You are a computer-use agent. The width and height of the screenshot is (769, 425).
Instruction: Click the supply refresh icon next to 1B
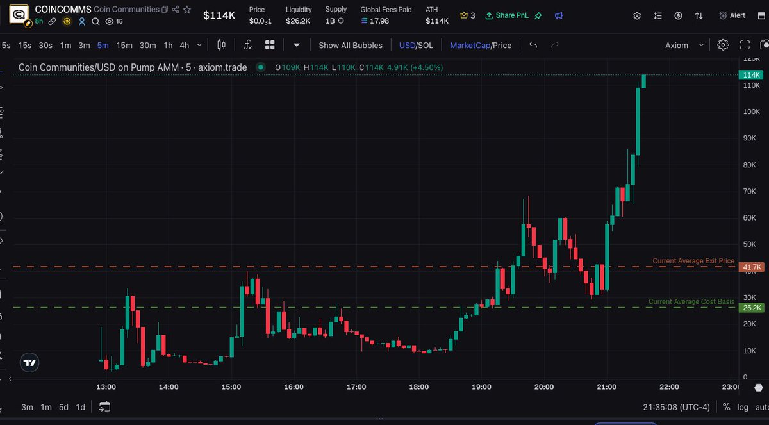(x=341, y=21)
